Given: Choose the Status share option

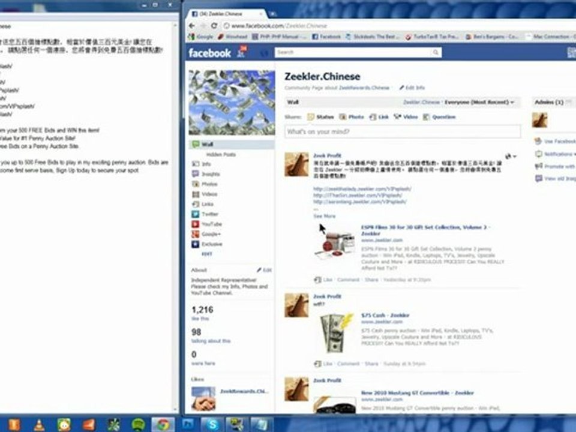Looking at the screenshot, I should (x=320, y=117).
